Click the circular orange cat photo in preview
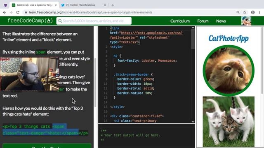Viewport: 264px width, 148px height. coord(229,71)
